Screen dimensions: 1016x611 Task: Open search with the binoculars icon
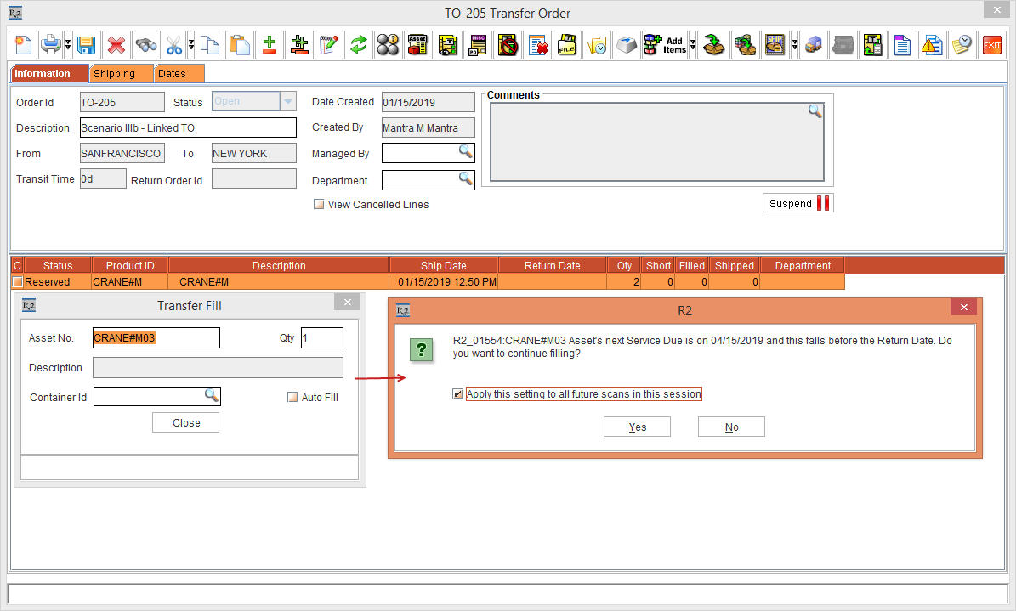click(x=146, y=45)
